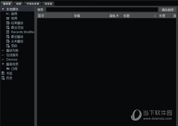Viewport: 178px width, 126px height.
Task: Click the 历史 history icon
Action: point(3,78)
